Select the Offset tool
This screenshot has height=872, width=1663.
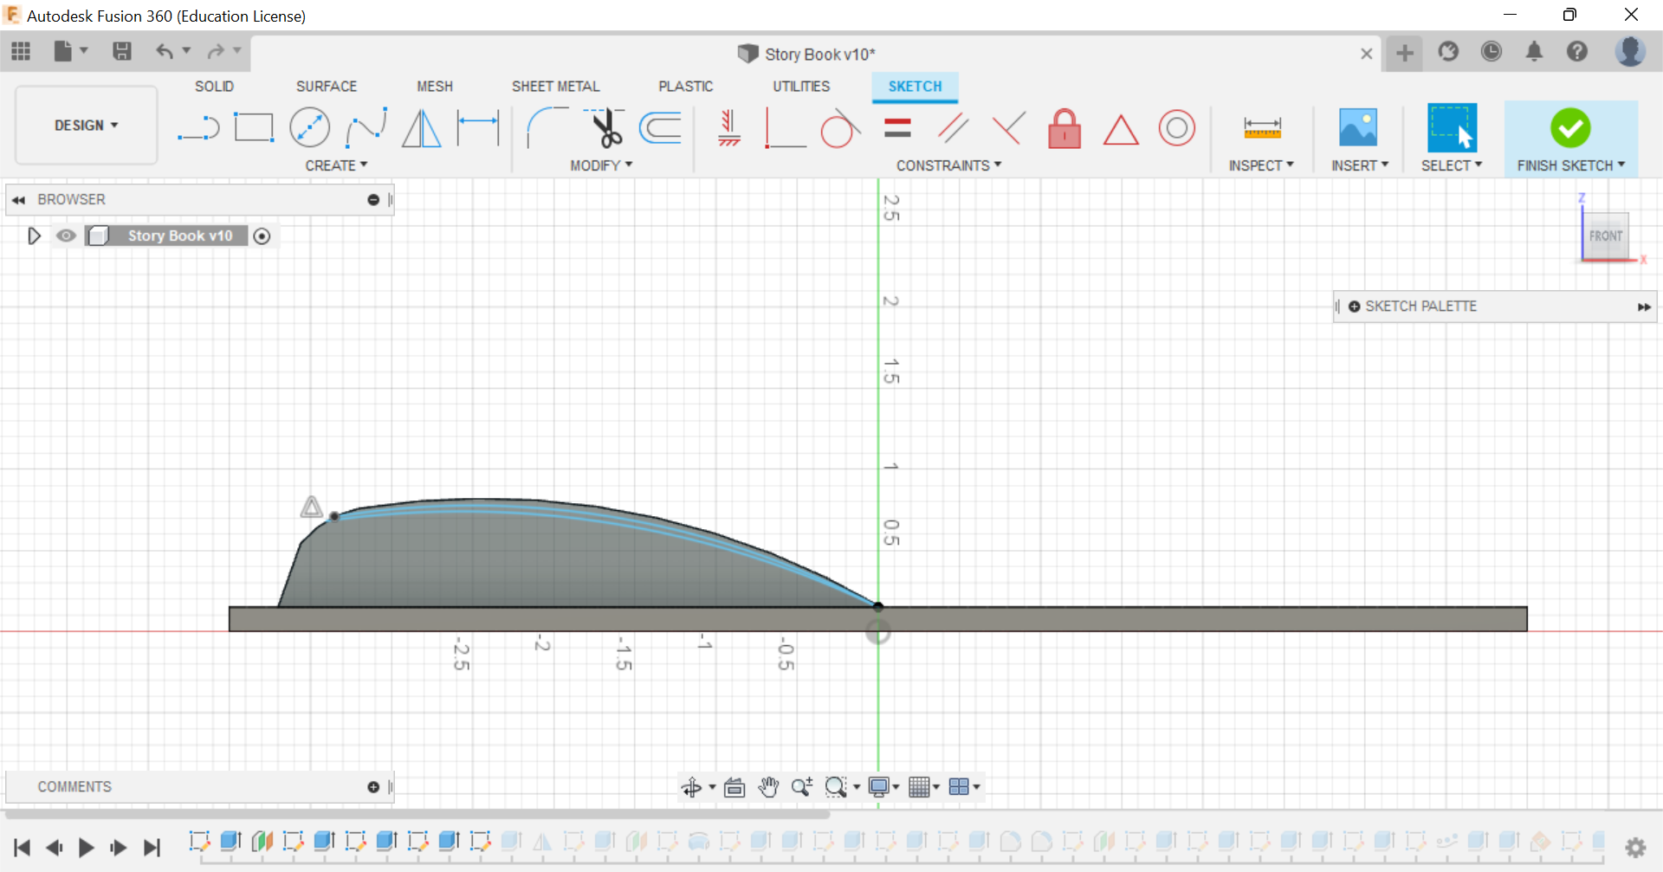point(661,128)
